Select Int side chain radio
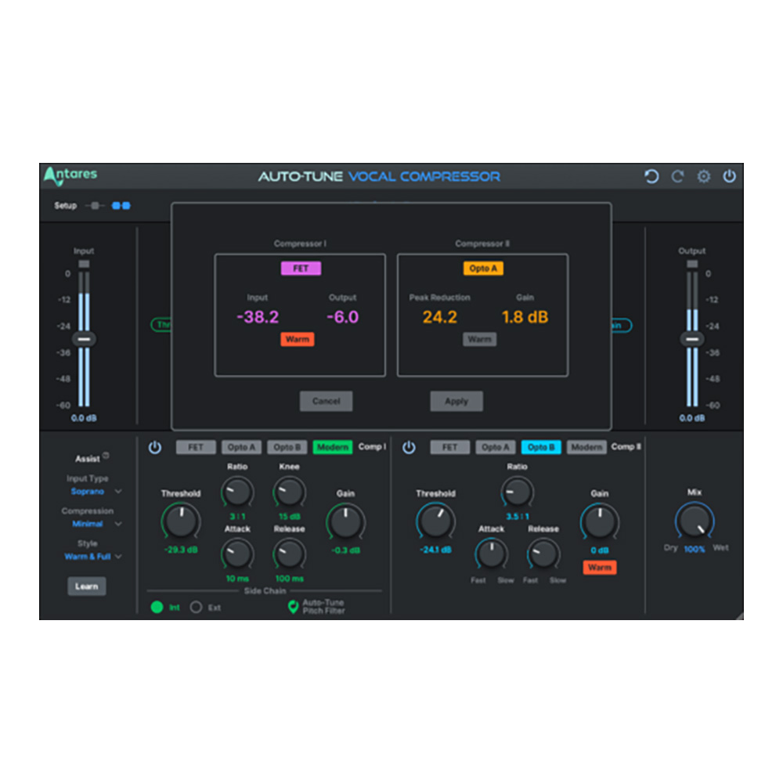The height and width of the screenshot is (783, 783). point(157,608)
